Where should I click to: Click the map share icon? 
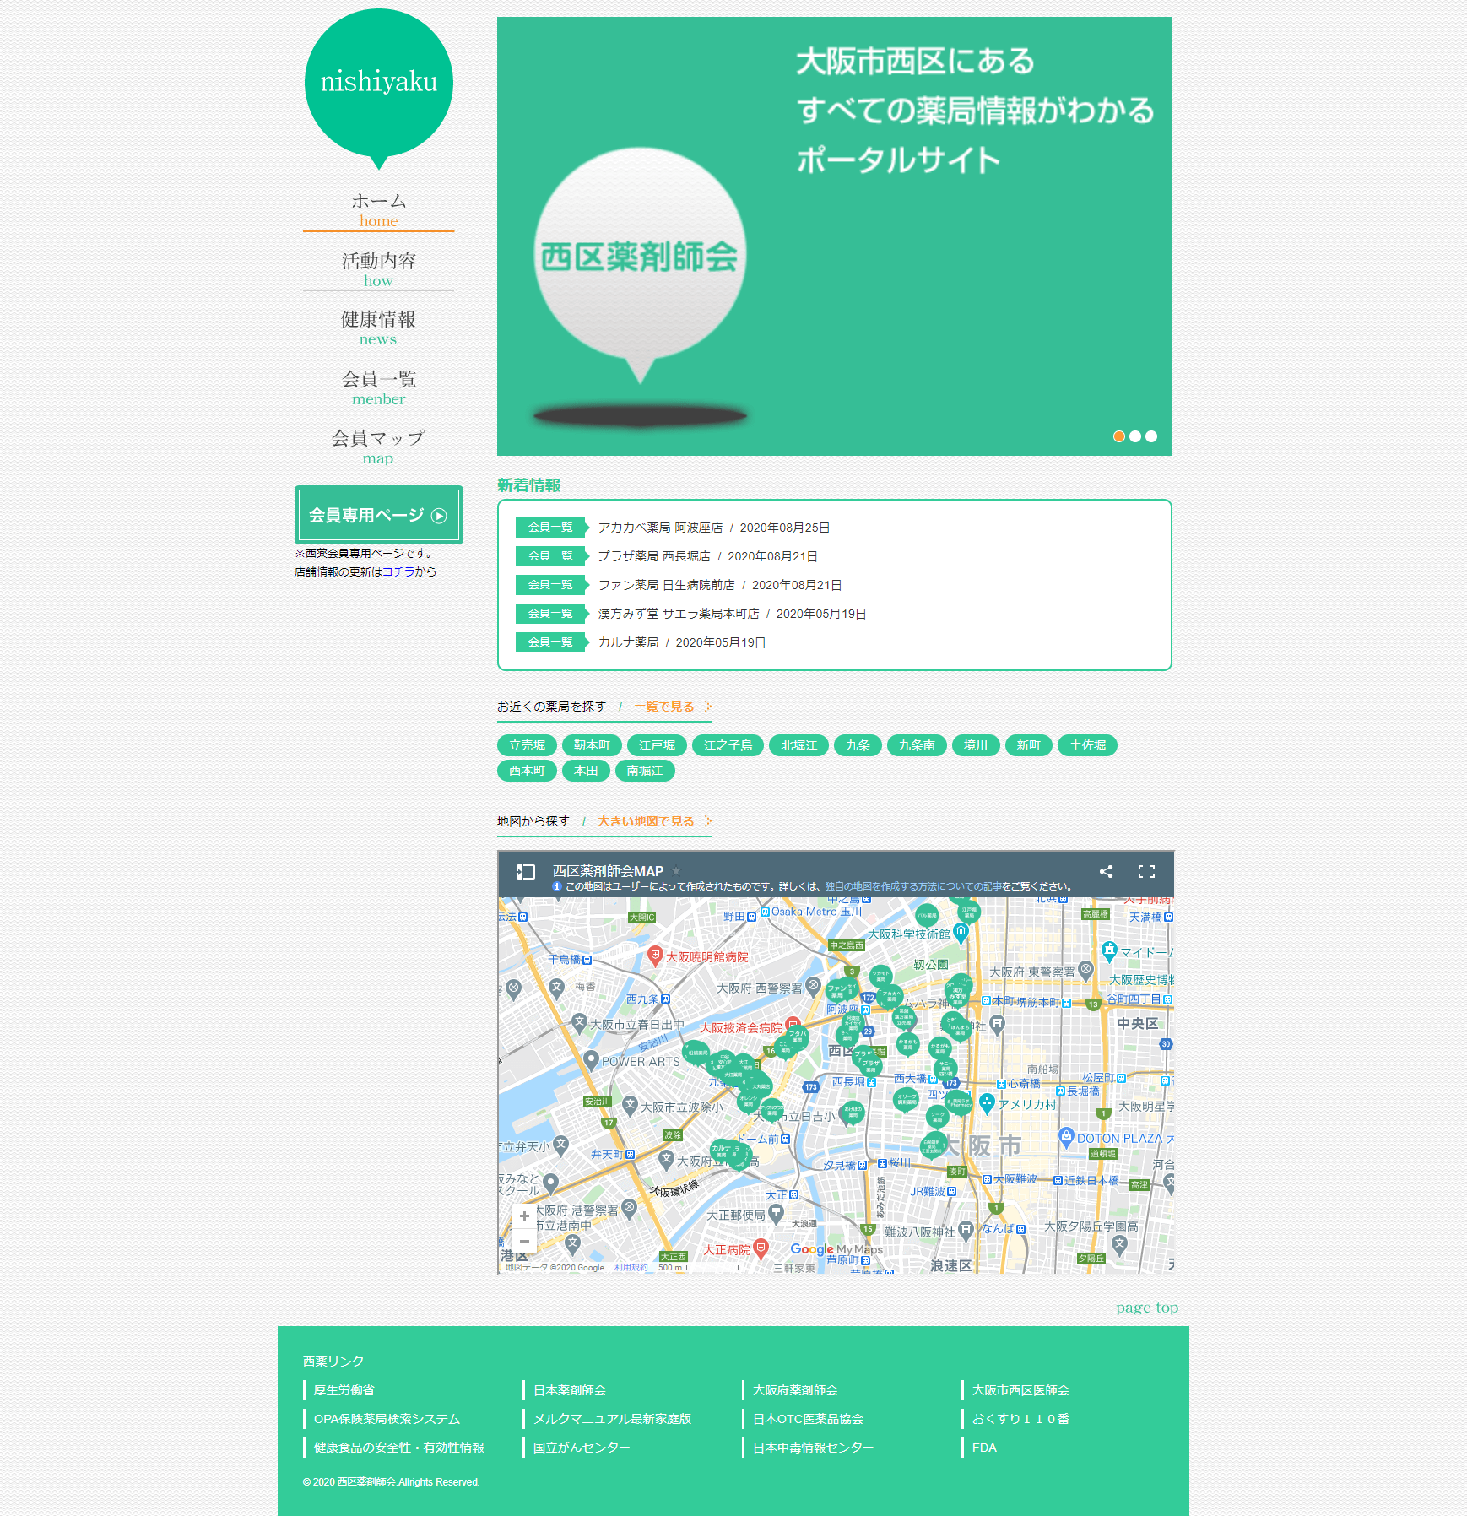click(1106, 872)
